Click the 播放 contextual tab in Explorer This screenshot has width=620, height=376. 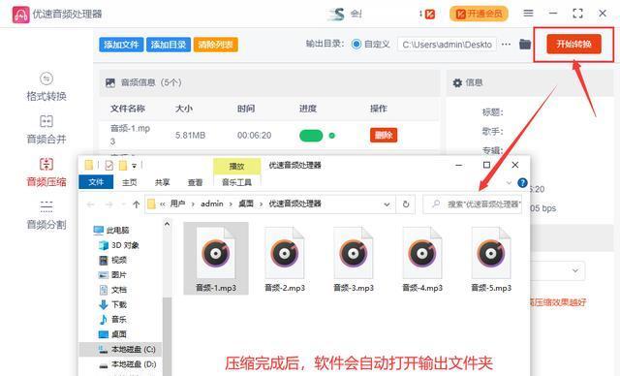point(236,166)
